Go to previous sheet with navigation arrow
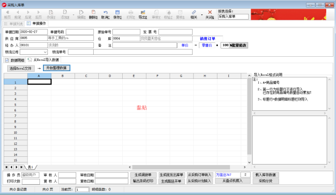This screenshot has width=336, height=195. [x=11, y=167]
